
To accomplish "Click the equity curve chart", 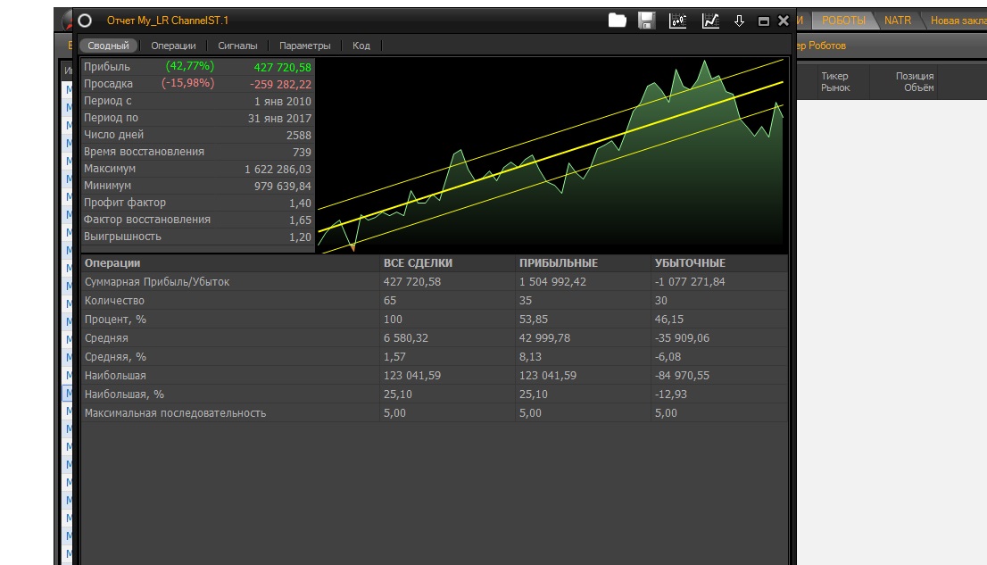I will pyautogui.click(x=552, y=156).
